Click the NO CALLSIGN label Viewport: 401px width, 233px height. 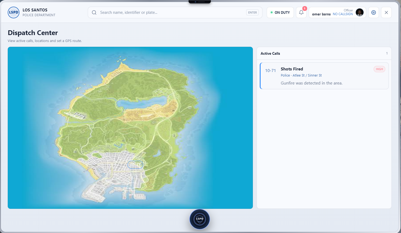point(343,14)
